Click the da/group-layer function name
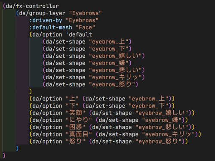The height and width of the screenshot is (161, 215). point(42,13)
